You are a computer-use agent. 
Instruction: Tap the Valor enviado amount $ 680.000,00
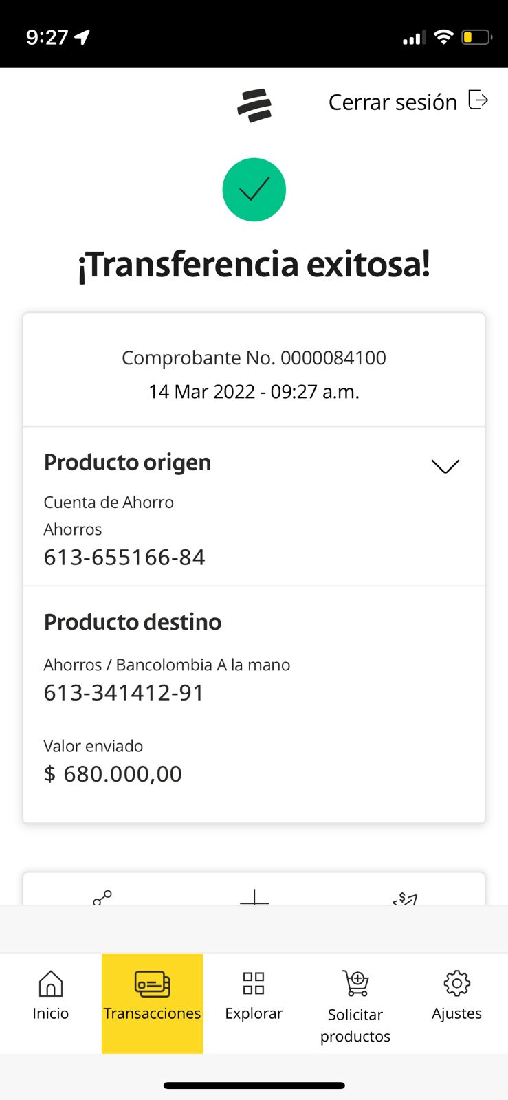tap(113, 774)
